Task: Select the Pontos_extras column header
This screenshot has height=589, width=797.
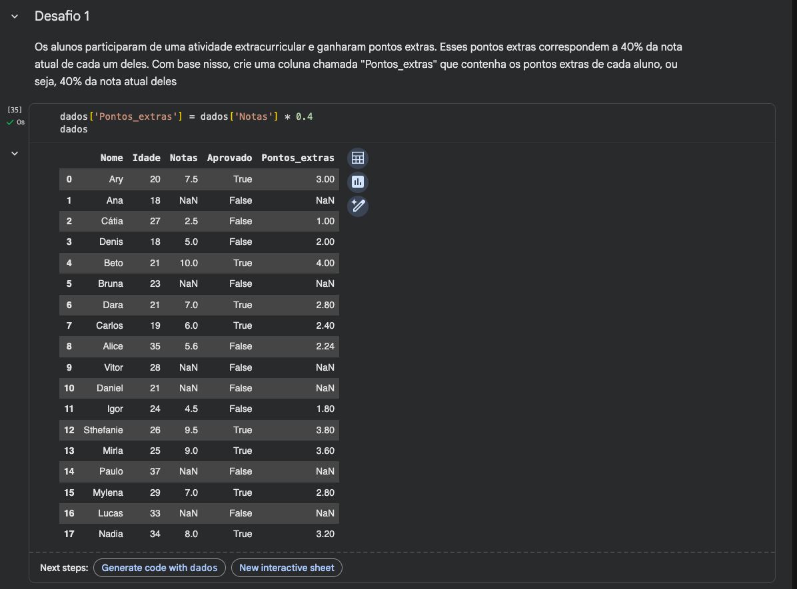Action: point(298,158)
